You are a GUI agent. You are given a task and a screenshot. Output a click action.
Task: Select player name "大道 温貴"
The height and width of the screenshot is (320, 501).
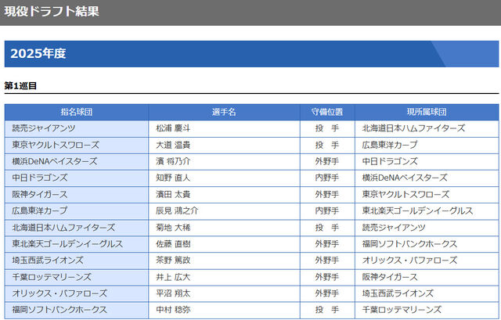(x=173, y=145)
